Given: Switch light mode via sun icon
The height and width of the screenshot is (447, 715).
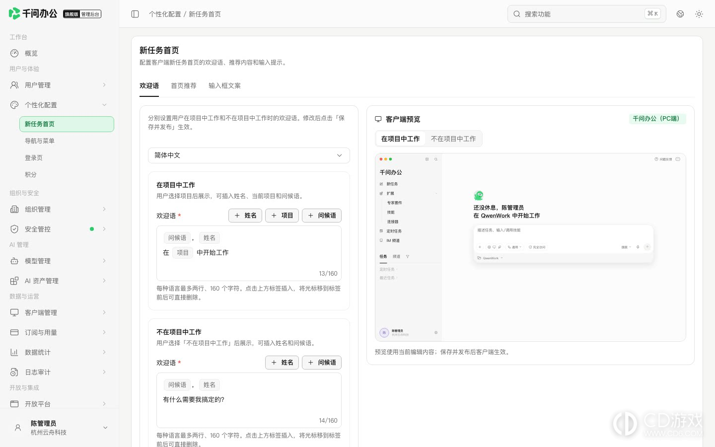Looking at the screenshot, I should [x=699, y=14].
